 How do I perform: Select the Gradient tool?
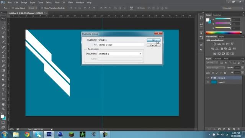(x=3, y=71)
